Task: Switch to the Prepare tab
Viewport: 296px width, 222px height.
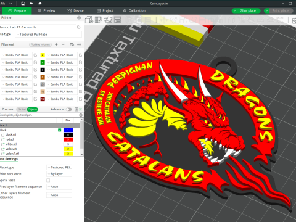Action: pos(17,10)
